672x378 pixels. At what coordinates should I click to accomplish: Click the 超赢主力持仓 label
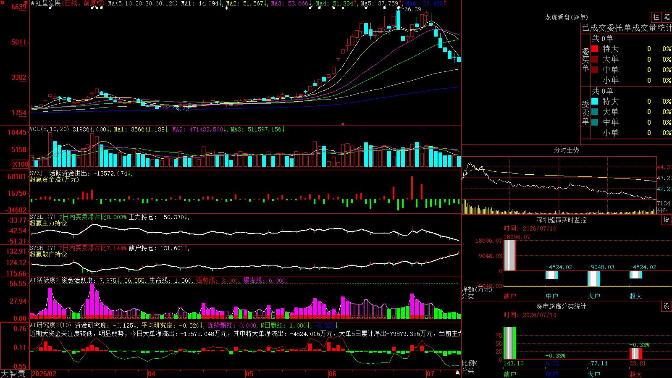pos(48,223)
